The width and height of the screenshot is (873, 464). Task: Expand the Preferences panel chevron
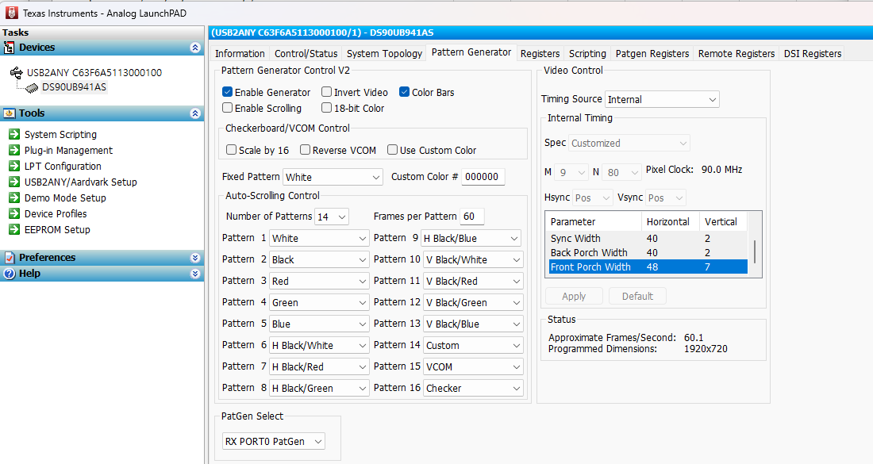(x=195, y=258)
